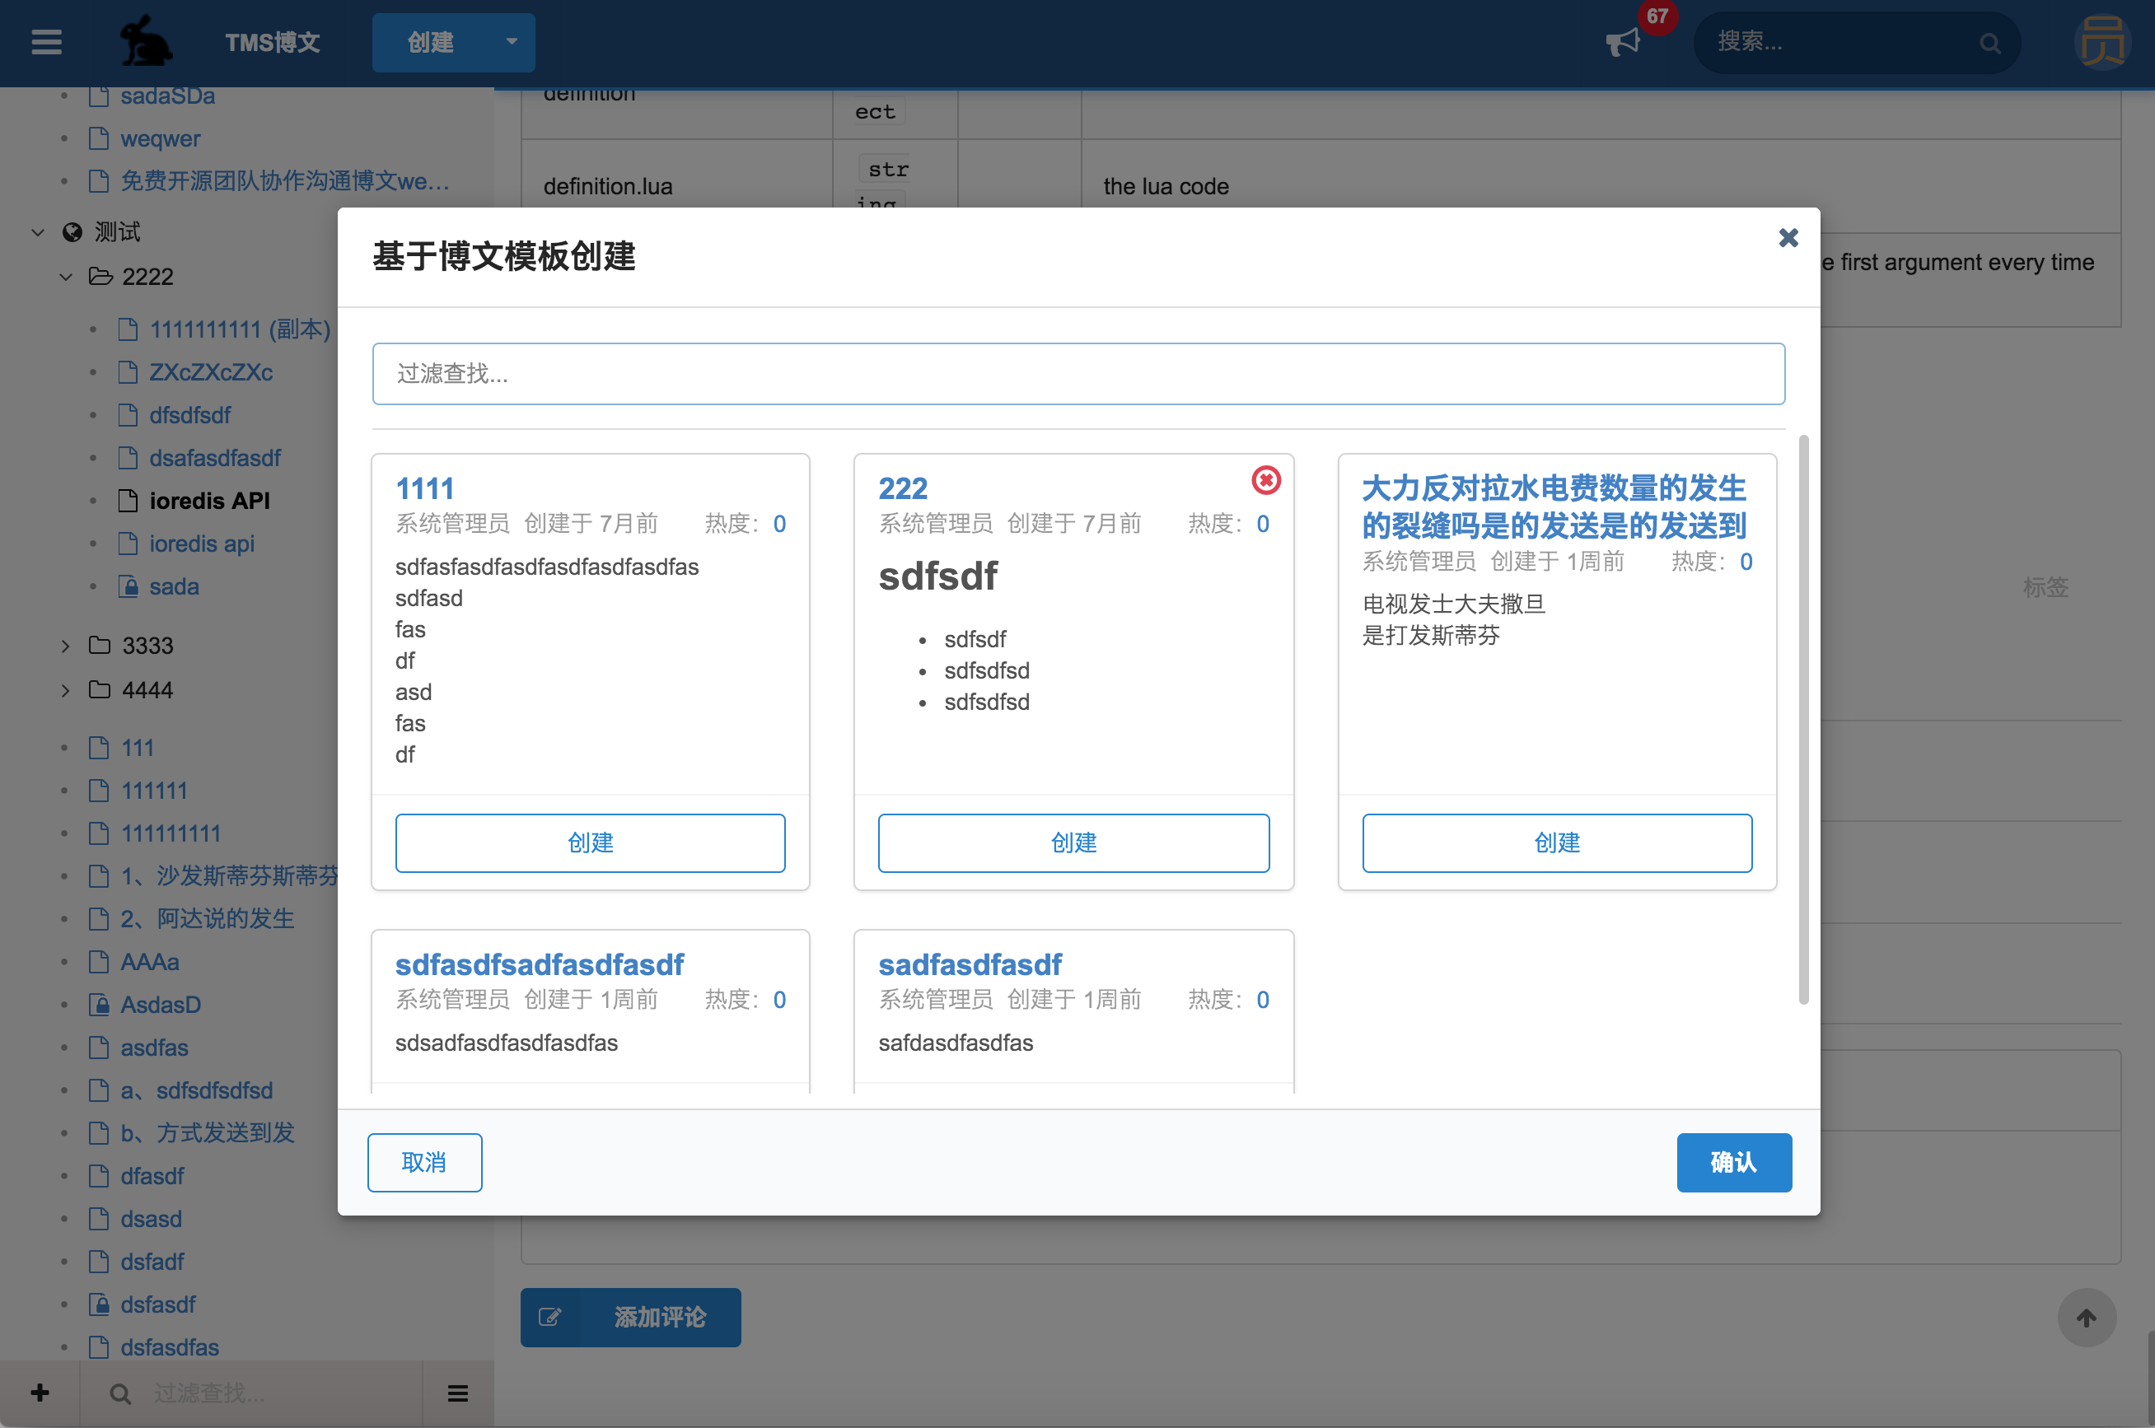Click the 创建 button in the top bar
The height and width of the screenshot is (1428, 2155).
[x=431, y=42]
